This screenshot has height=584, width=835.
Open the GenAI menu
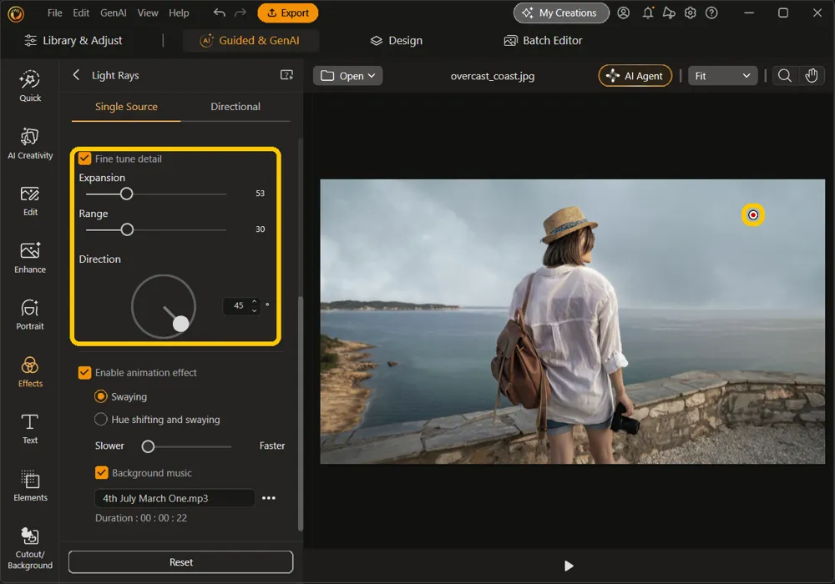(114, 13)
